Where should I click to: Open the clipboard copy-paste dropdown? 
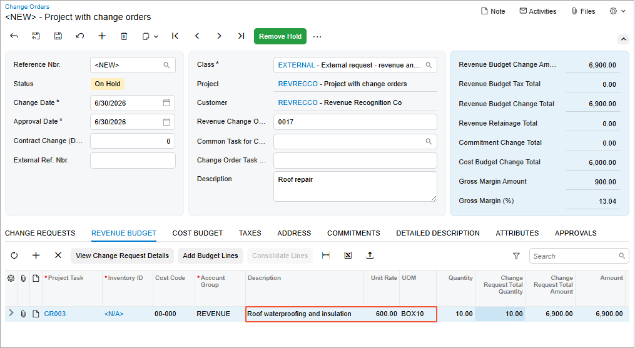click(150, 36)
